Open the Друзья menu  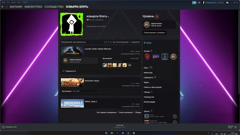[x=13, y=2]
